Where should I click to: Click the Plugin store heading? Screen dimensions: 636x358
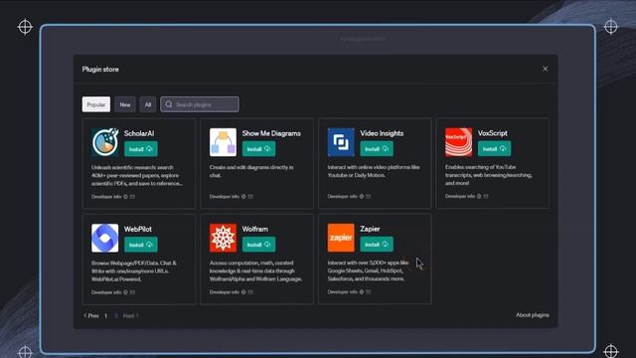click(x=100, y=69)
